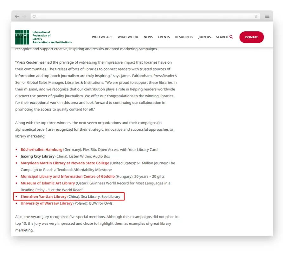283x261 pixels.
Task: Open the Bücherhallen Hamburg link
Action: (41, 150)
